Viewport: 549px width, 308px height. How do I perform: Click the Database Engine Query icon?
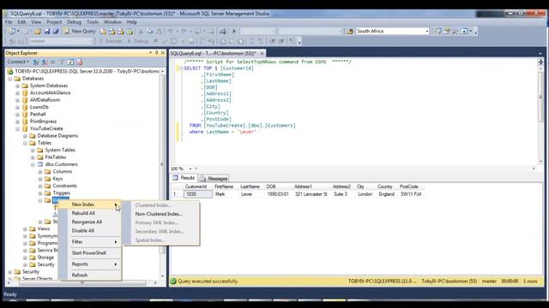(103, 32)
